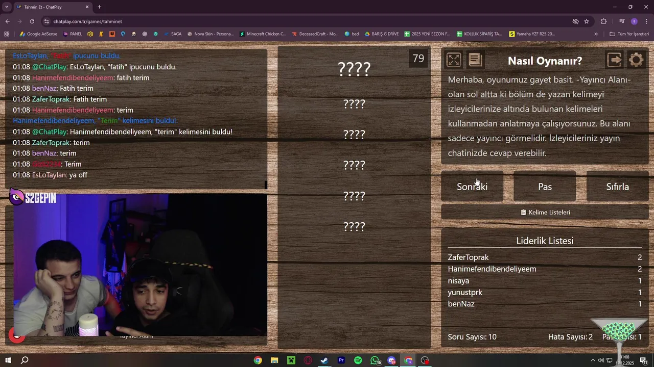Open the 2025 YENİ SEZON bookmark

pyautogui.click(x=427, y=34)
